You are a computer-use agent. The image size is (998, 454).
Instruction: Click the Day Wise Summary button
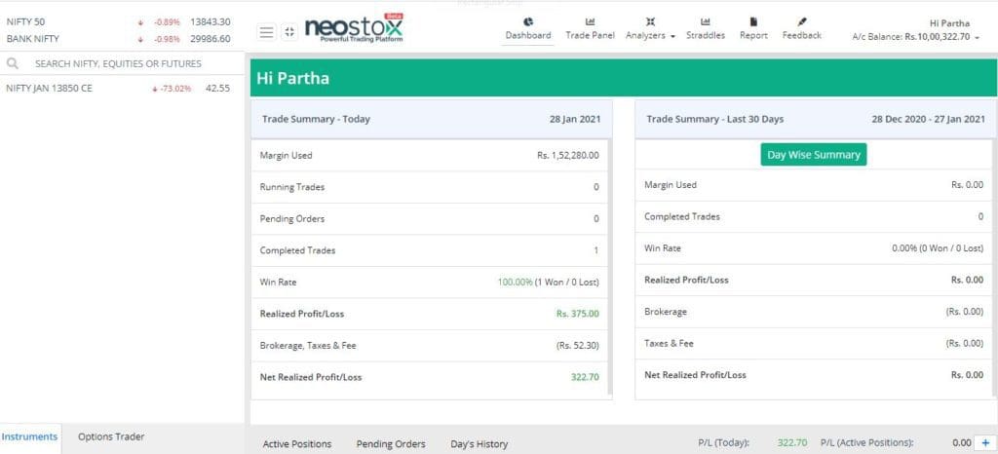814,155
